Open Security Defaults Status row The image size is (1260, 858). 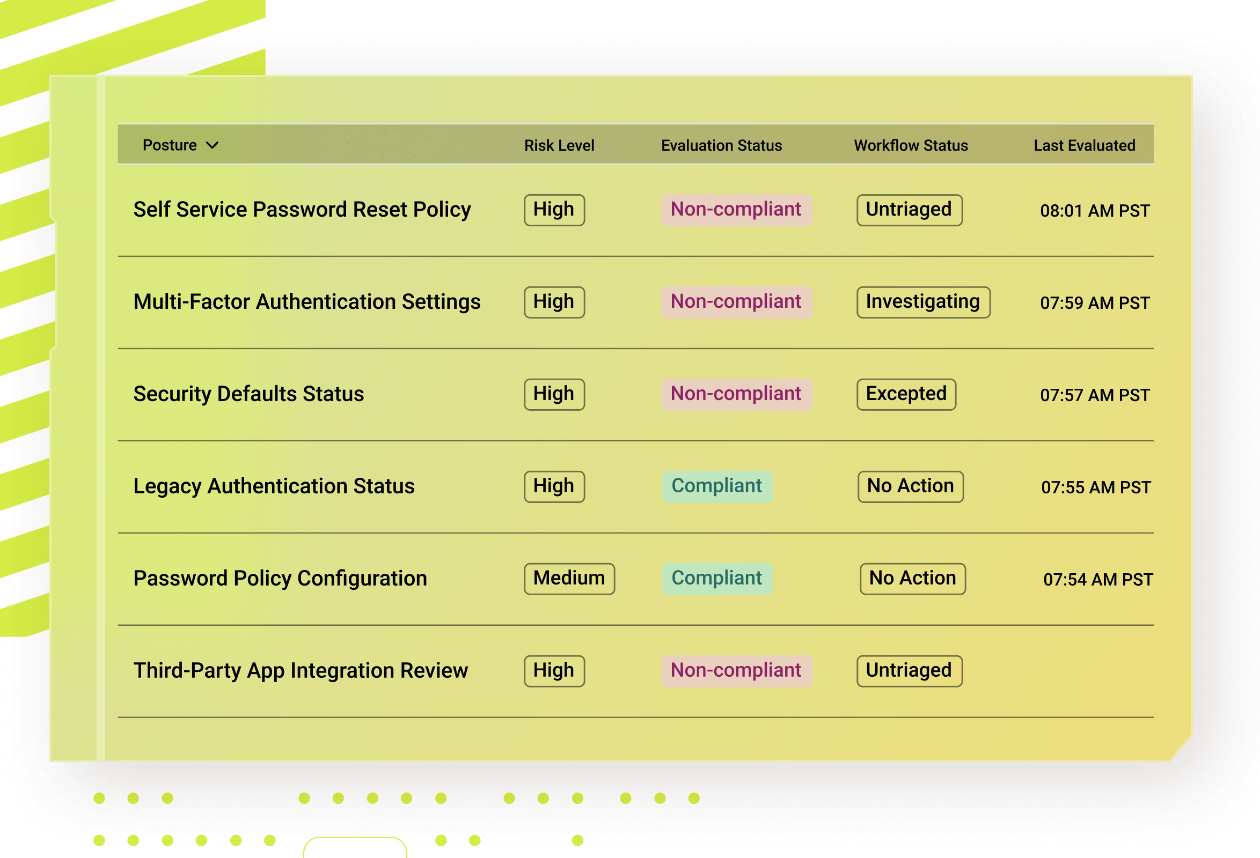635,394
